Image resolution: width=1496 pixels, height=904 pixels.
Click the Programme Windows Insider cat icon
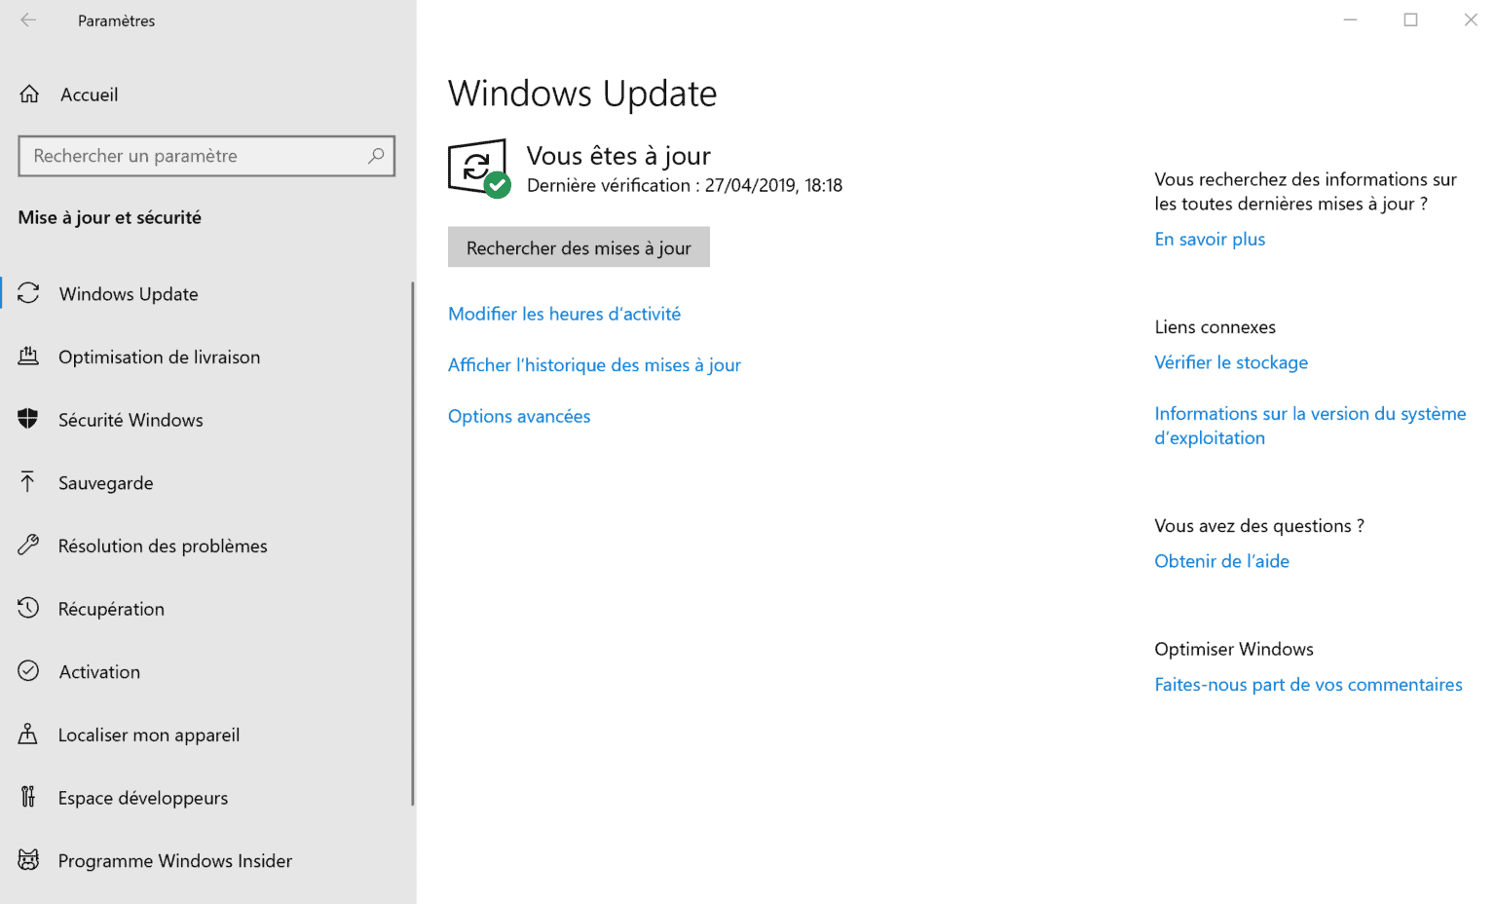point(28,860)
